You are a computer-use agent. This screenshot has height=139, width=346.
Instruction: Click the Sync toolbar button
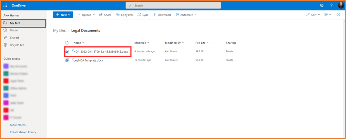pos(143,15)
